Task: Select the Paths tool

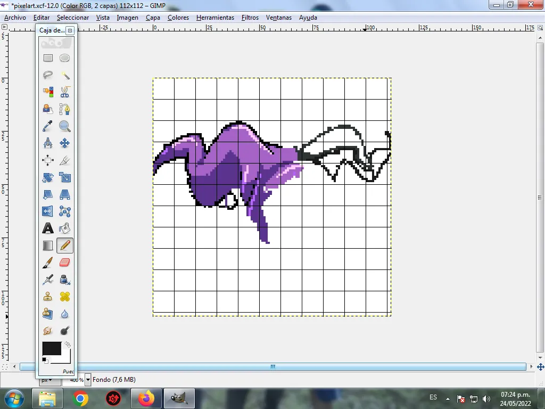Action: click(x=64, y=109)
